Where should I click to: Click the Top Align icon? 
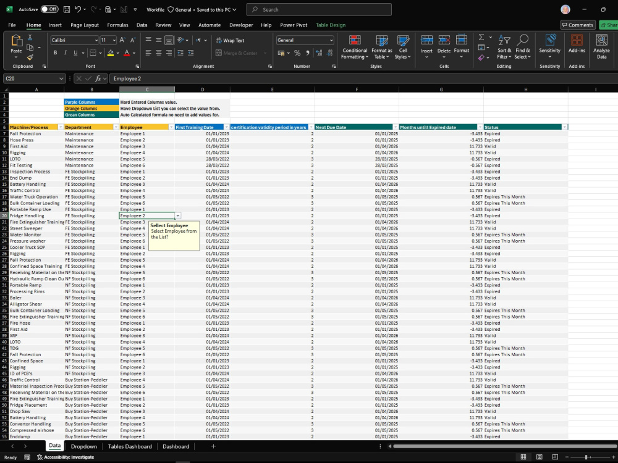pos(148,40)
